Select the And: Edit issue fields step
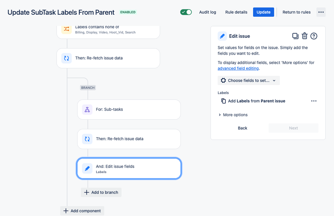This screenshot has width=334, height=216. (x=129, y=168)
